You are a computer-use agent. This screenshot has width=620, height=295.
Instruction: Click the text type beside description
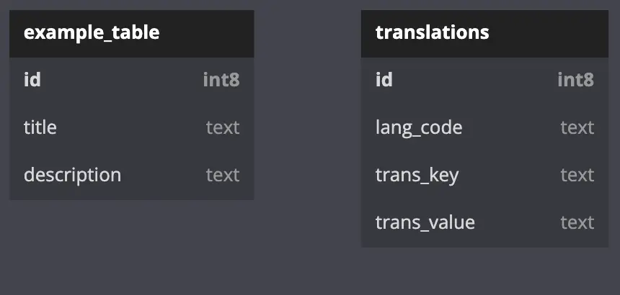(223, 175)
